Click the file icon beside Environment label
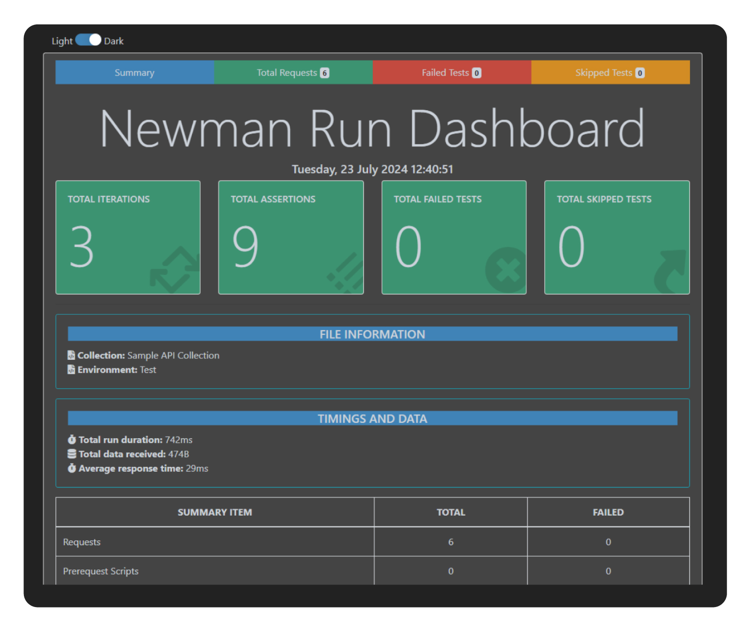The image size is (750, 631). (x=71, y=369)
